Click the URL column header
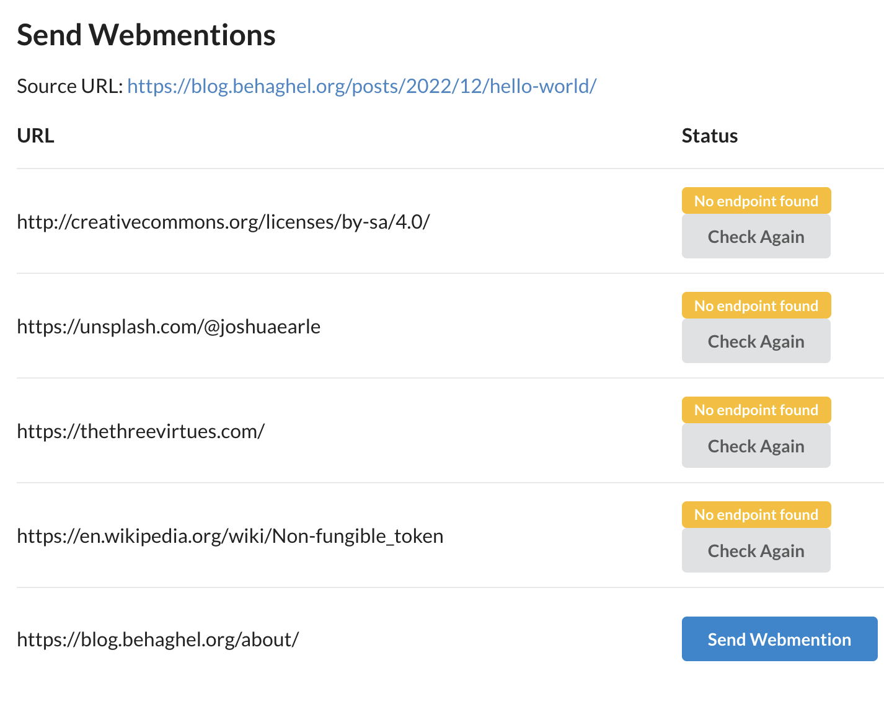 (35, 135)
